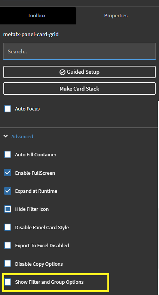Screen dimensions: 159x295
Task: Focus the Search input field
Action: (x=79, y=51)
